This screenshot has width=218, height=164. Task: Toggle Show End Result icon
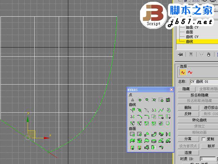coord(191,54)
